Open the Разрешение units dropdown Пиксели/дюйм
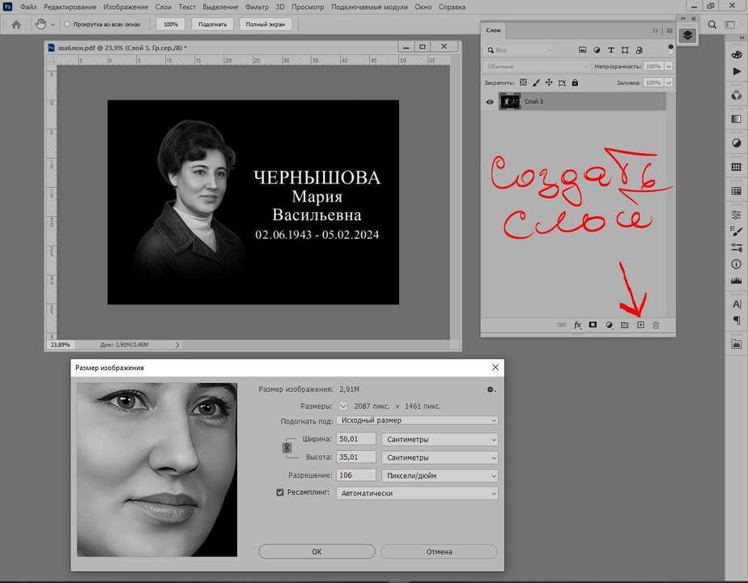 [x=440, y=475]
